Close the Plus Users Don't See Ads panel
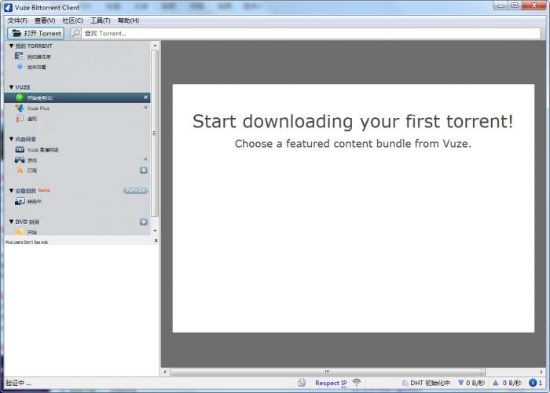Screen dimensions: 550x393 [x=156, y=241]
